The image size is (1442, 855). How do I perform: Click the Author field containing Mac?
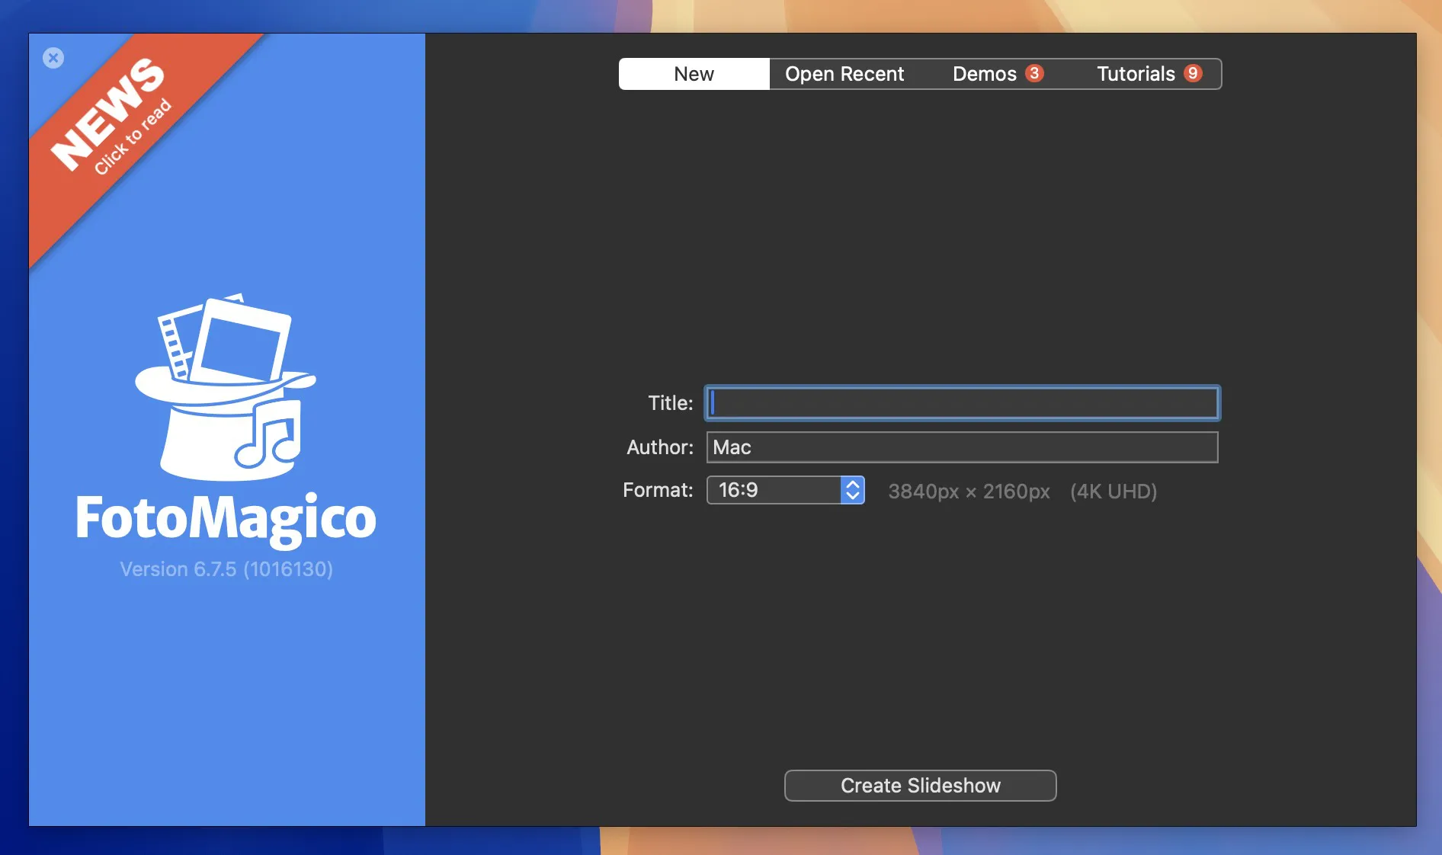click(962, 447)
